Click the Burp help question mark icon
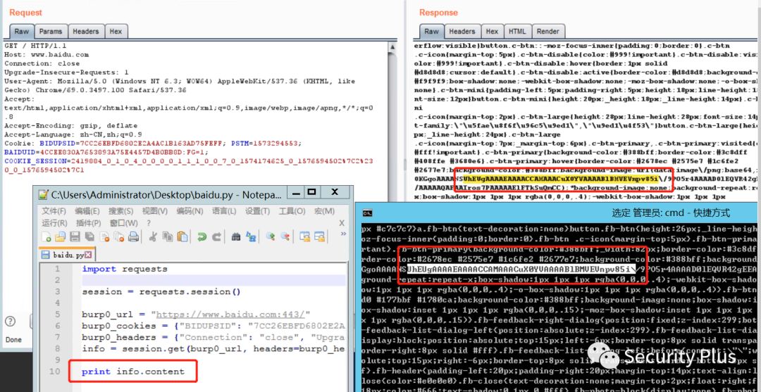Image resolution: width=761 pixels, height=392 pixels. pos(10,321)
